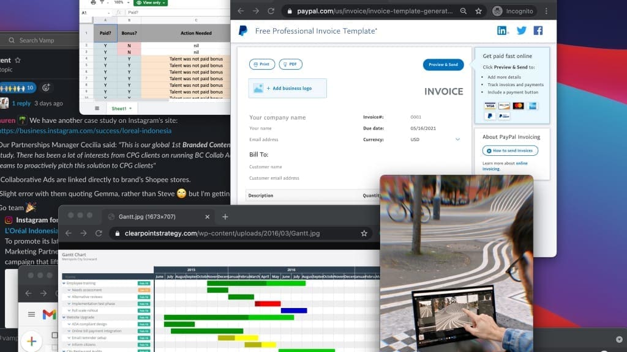Open PayPal's LinkedIn page icon
This screenshot has height=352, width=627.
click(503, 31)
